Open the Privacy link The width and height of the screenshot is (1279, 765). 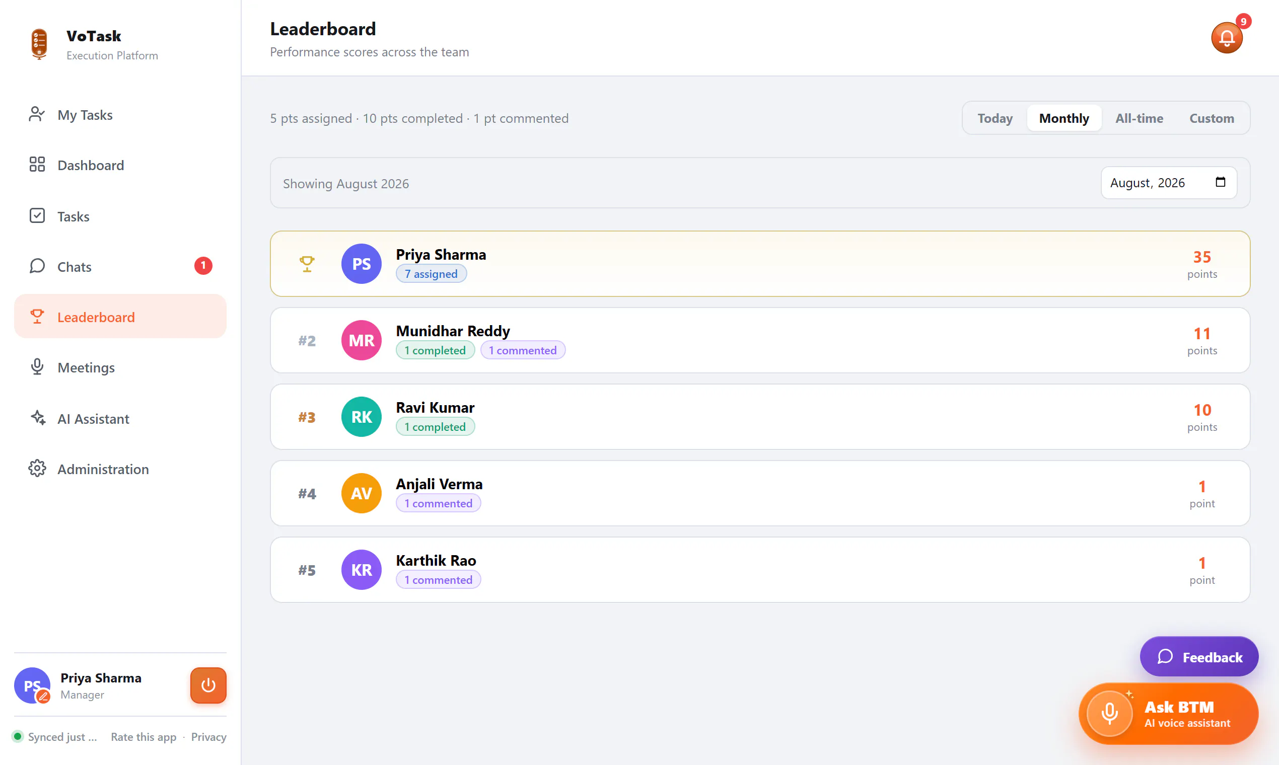pyautogui.click(x=208, y=737)
